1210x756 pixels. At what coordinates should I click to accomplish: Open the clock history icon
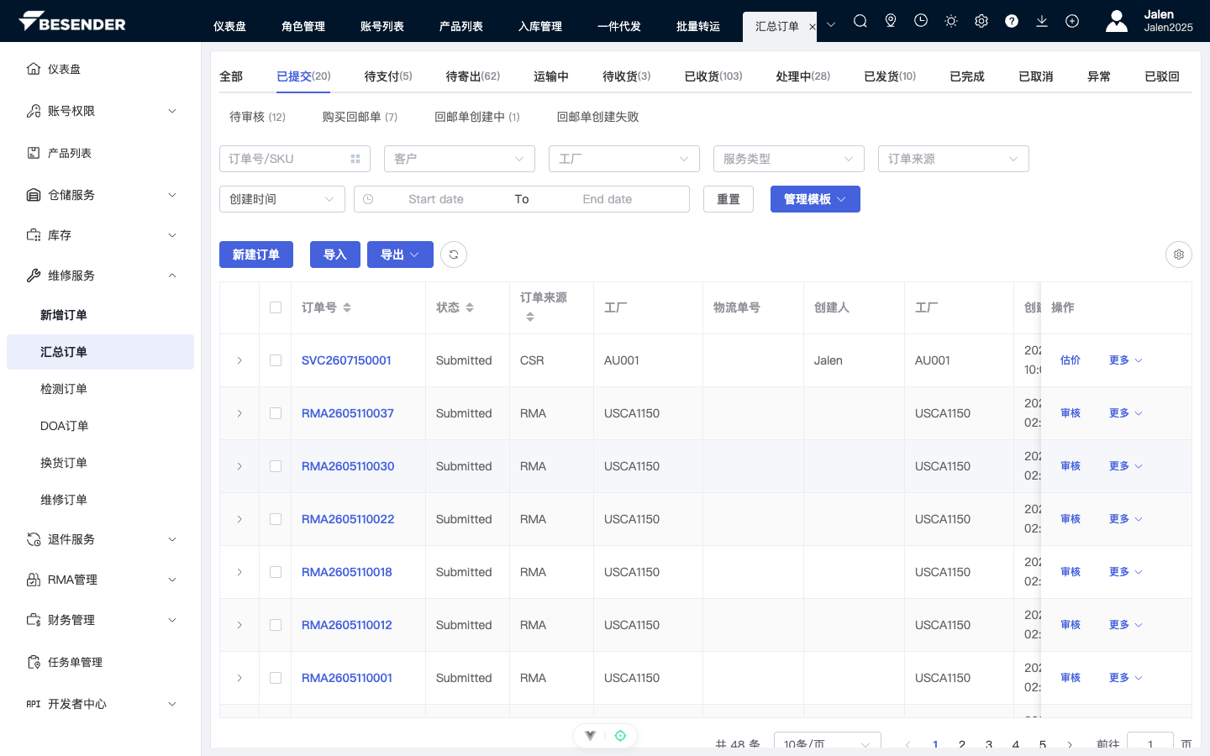click(x=921, y=21)
